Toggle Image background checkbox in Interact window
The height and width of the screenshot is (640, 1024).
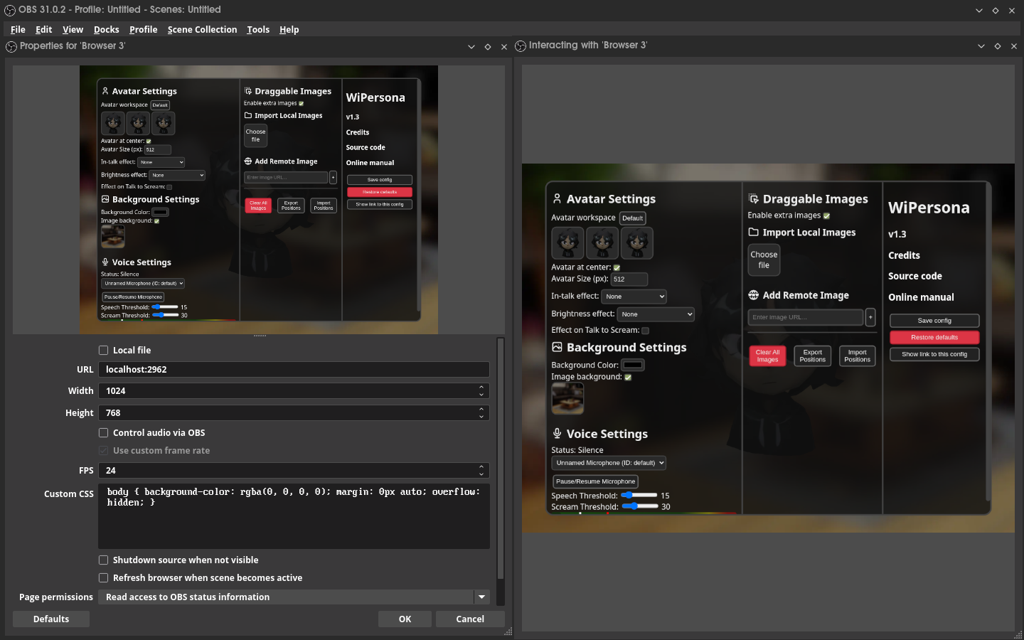click(x=628, y=378)
